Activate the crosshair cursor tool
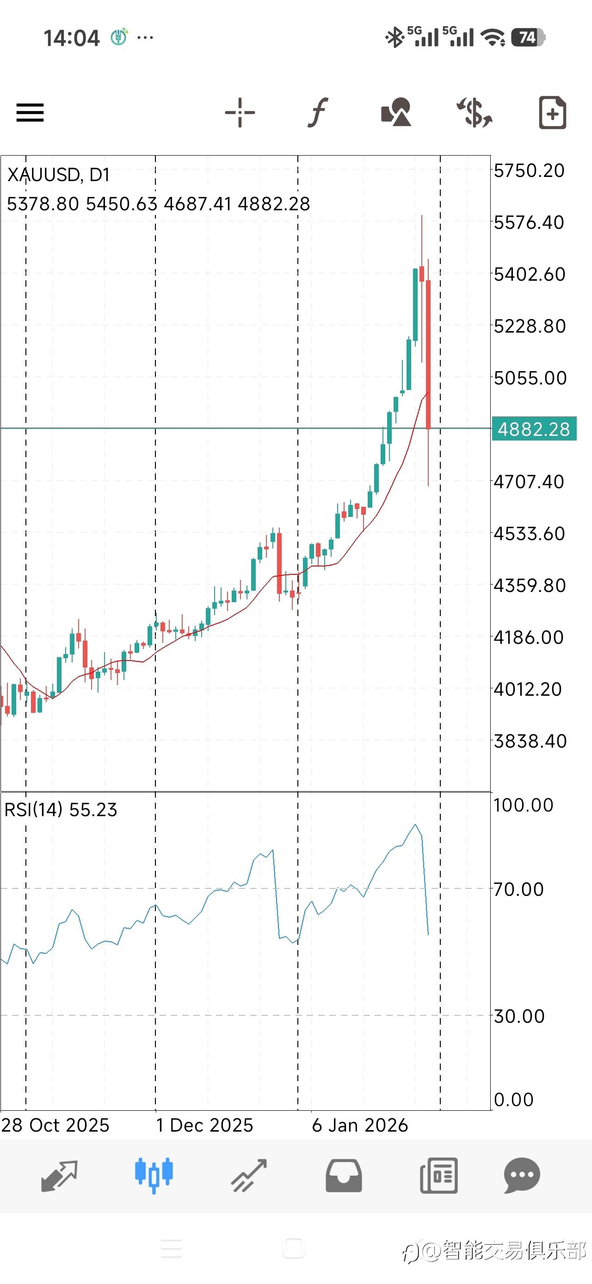592x1284 pixels. [x=240, y=112]
